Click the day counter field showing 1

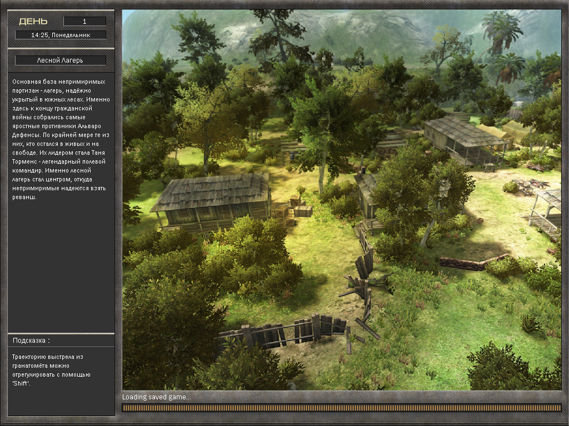84,22
